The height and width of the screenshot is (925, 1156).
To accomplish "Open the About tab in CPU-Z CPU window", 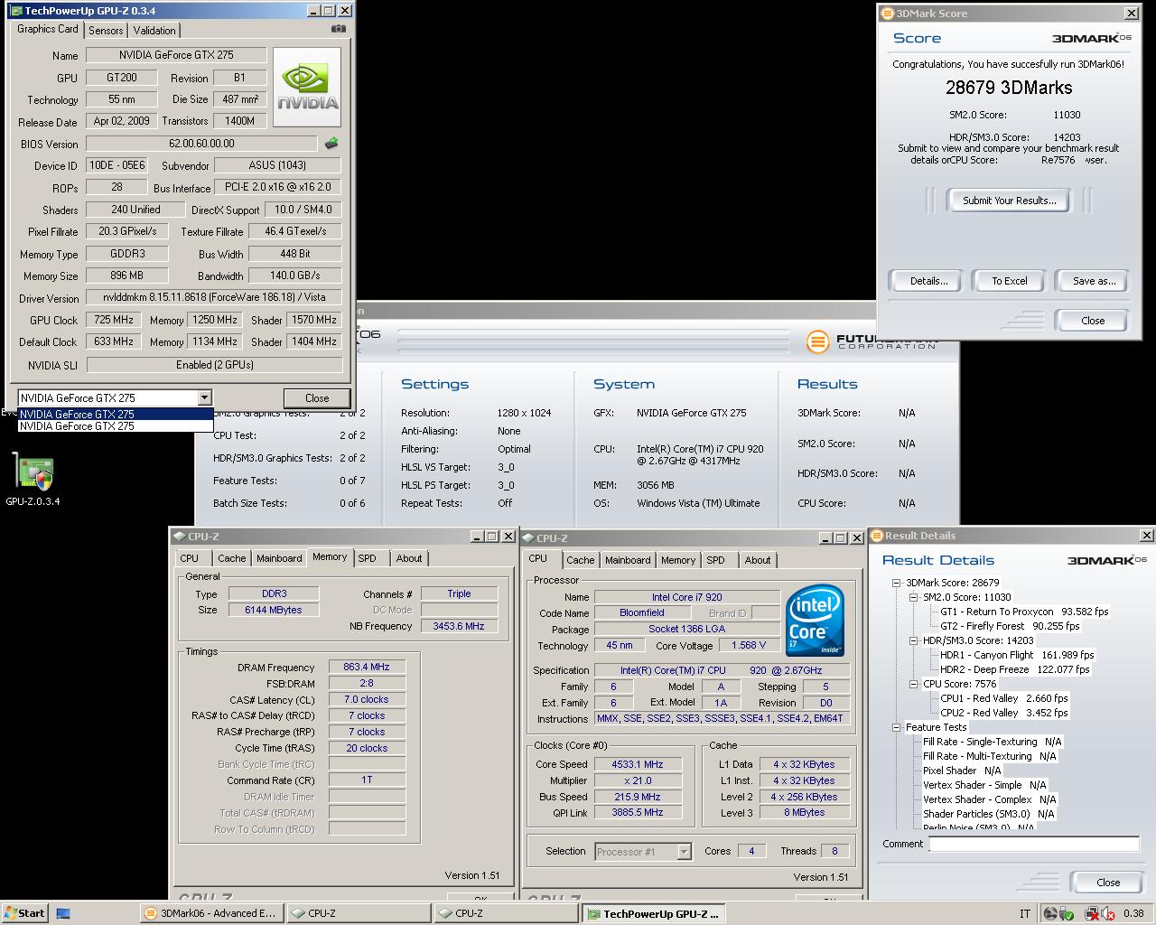I will tap(758, 560).
